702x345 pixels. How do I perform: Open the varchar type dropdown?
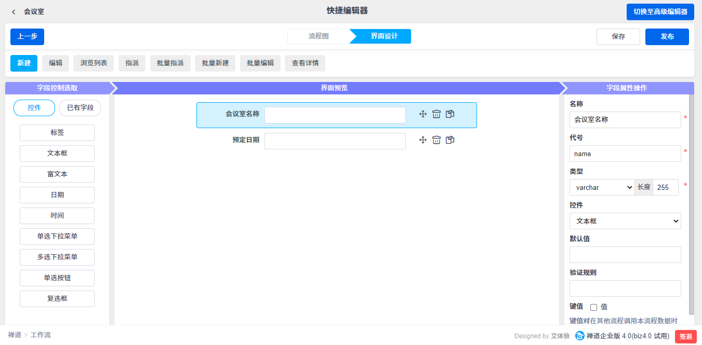coord(602,187)
